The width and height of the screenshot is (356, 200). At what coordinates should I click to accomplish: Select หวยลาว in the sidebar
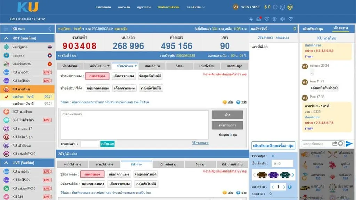[x=27, y=55]
